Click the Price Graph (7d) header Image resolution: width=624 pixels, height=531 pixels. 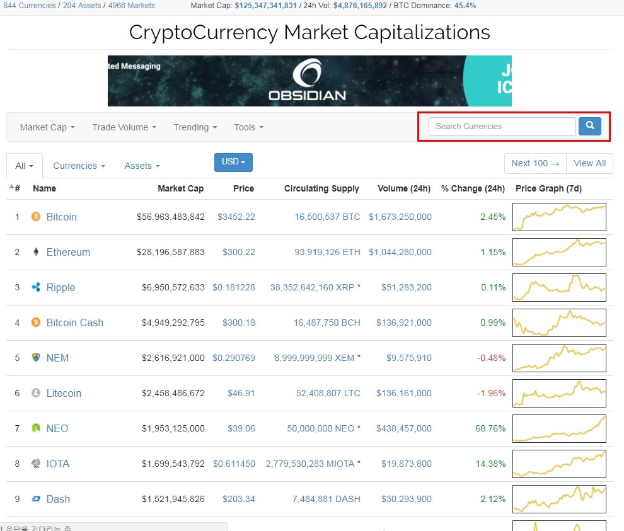point(548,188)
